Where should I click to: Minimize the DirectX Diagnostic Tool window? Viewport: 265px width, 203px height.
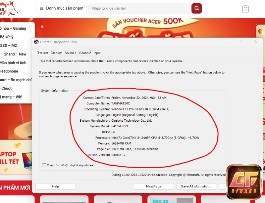pyautogui.click(x=228, y=42)
